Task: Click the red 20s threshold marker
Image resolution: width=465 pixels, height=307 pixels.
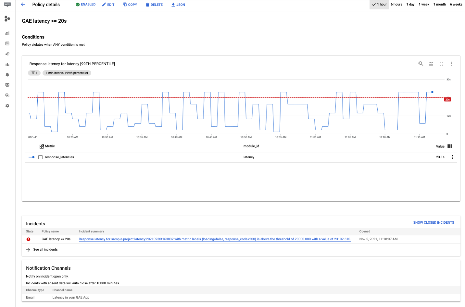Action: pos(447,99)
